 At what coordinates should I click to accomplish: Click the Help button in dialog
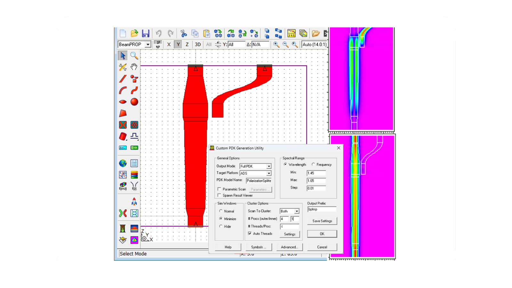228,247
